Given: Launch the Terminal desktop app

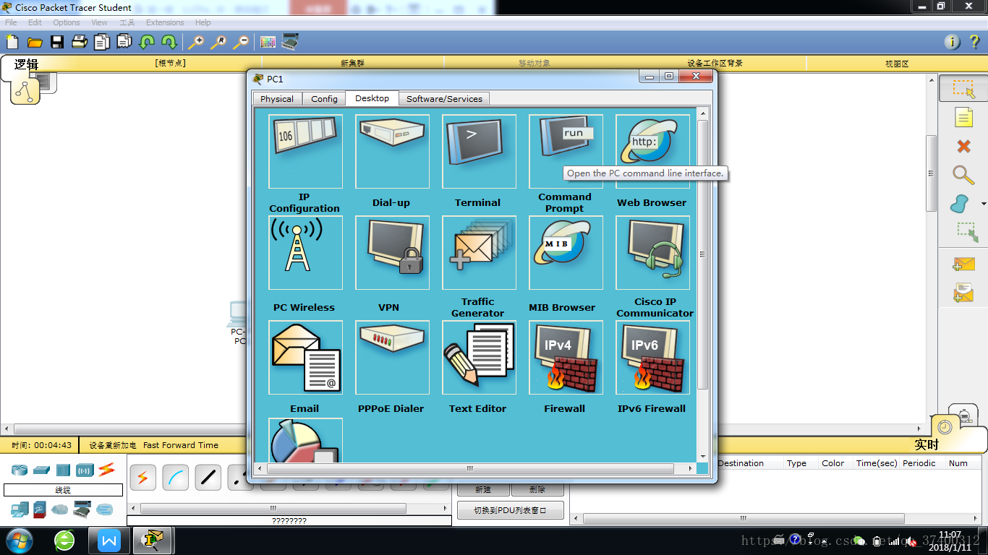Looking at the screenshot, I should pos(479,152).
